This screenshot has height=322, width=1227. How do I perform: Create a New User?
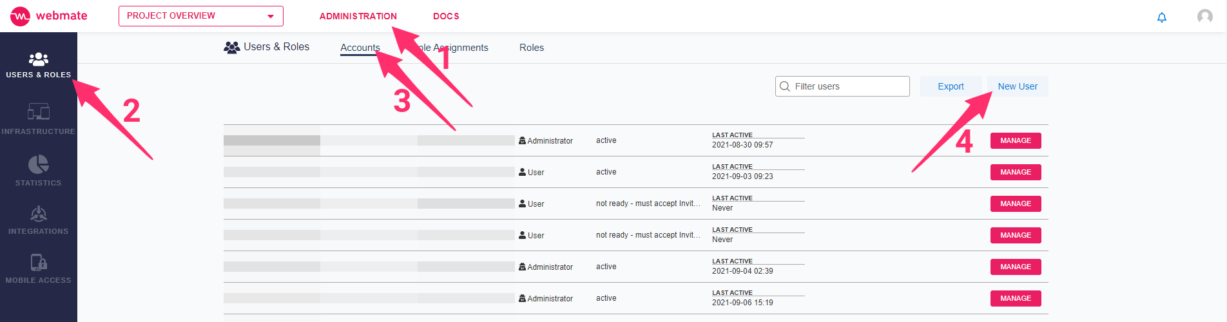[x=1018, y=86]
